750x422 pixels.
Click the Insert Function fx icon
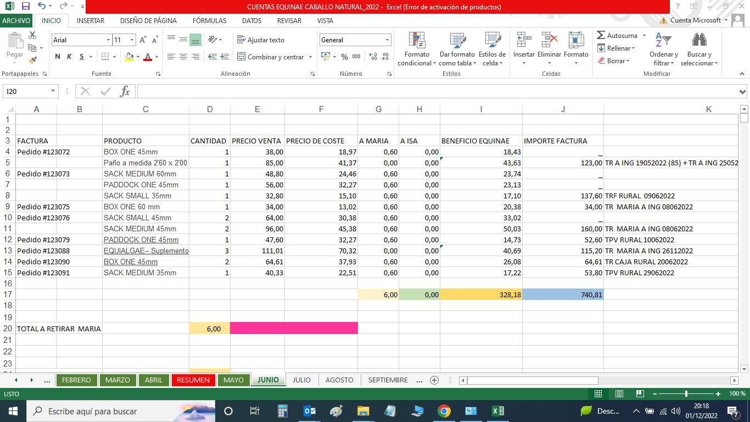coord(125,91)
